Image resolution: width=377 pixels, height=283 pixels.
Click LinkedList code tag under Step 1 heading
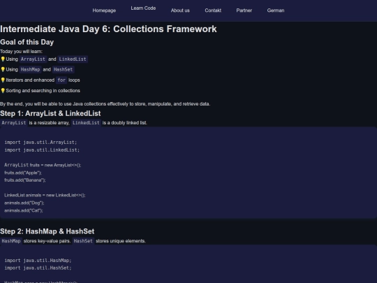pyautogui.click(x=86, y=123)
